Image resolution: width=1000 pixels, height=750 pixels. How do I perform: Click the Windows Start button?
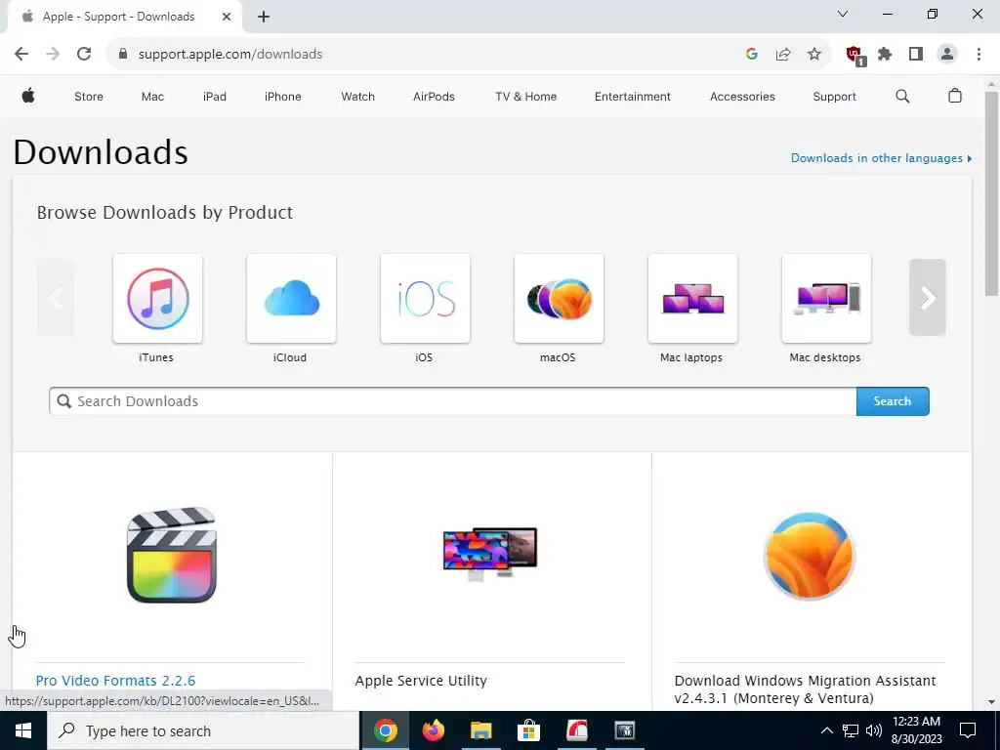click(x=23, y=730)
